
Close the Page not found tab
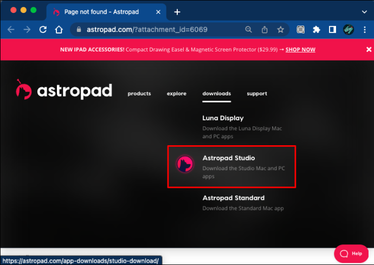pyautogui.click(x=158, y=12)
